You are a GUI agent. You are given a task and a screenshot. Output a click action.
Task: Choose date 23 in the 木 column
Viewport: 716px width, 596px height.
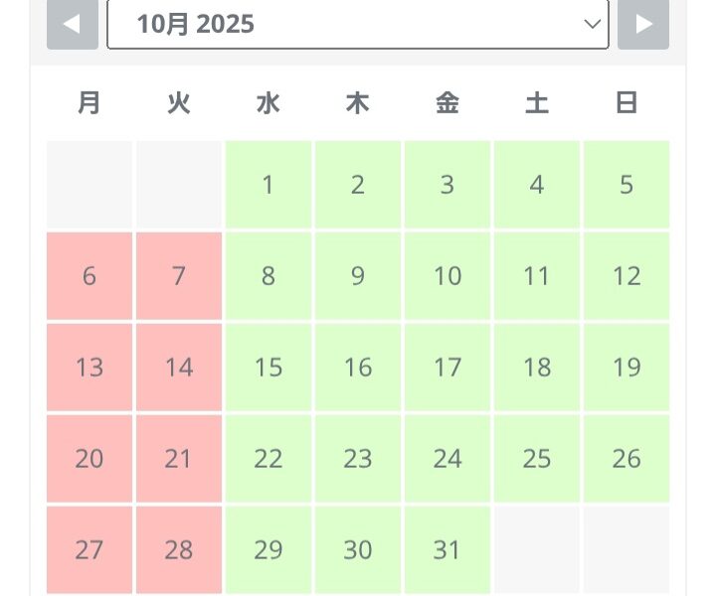(358, 459)
